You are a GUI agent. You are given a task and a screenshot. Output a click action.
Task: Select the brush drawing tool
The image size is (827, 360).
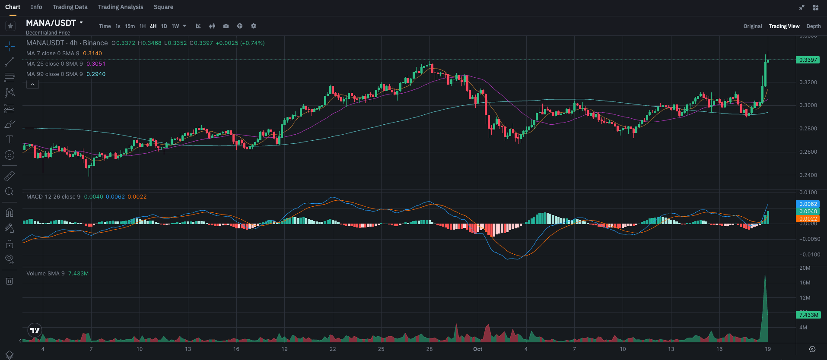pyautogui.click(x=10, y=124)
